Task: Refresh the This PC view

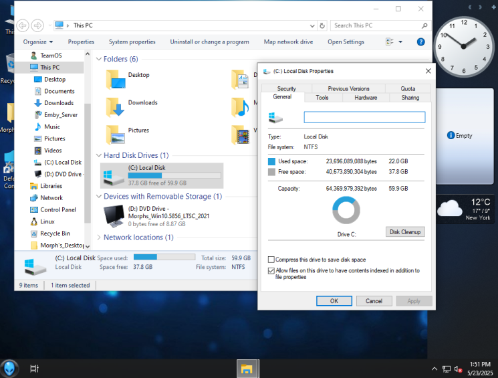Action: (x=322, y=25)
